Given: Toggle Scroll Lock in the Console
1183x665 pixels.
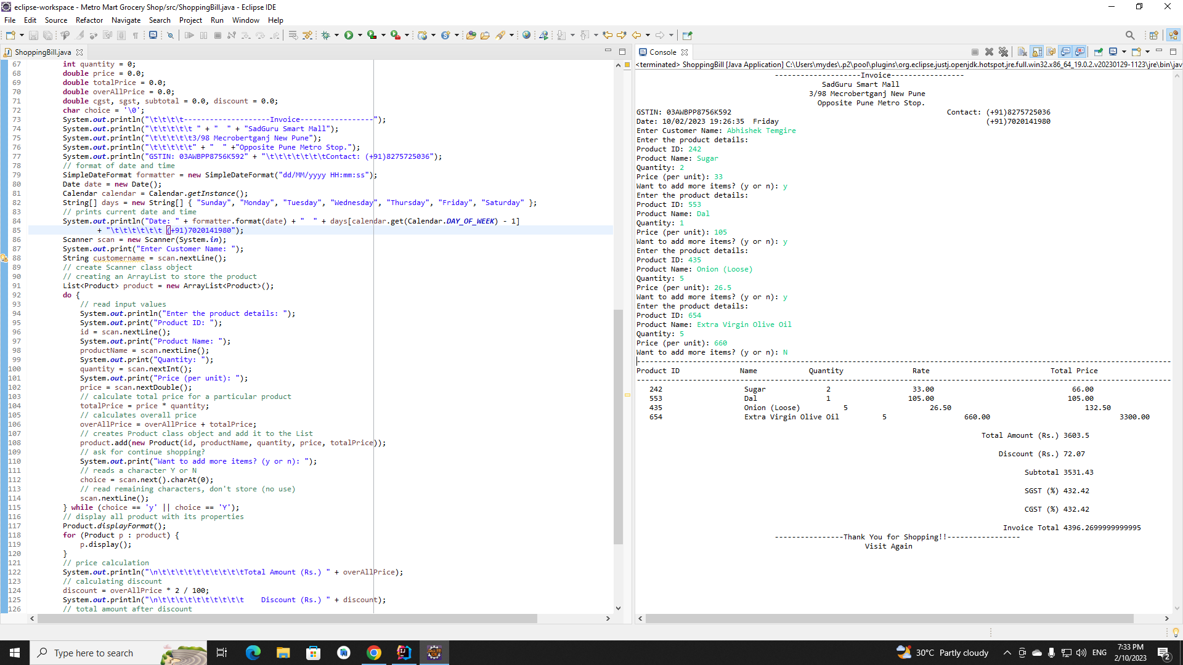Looking at the screenshot, I should coord(1036,52).
